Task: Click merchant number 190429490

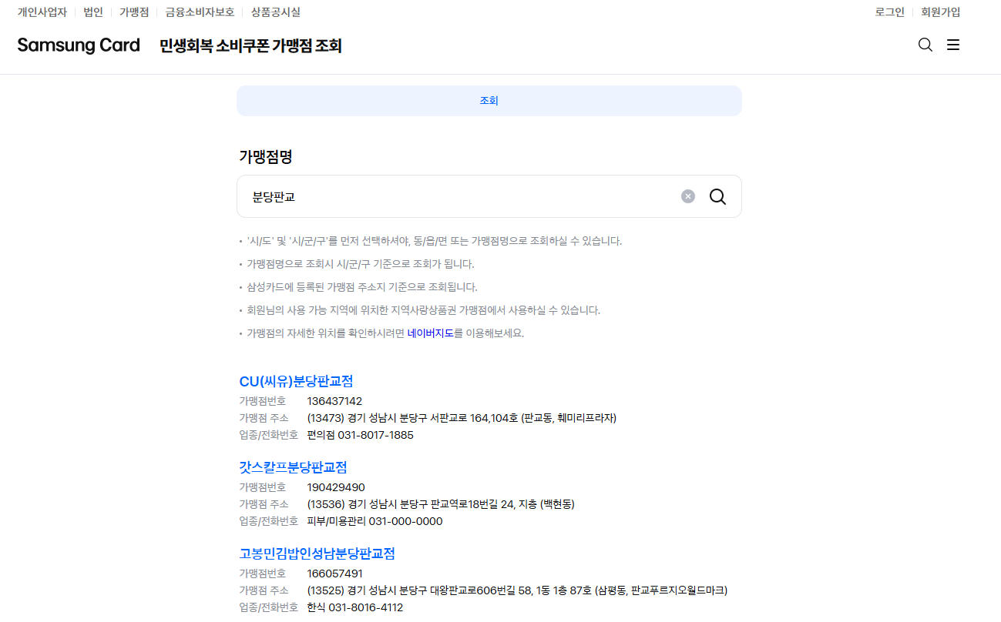Action: (336, 487)
